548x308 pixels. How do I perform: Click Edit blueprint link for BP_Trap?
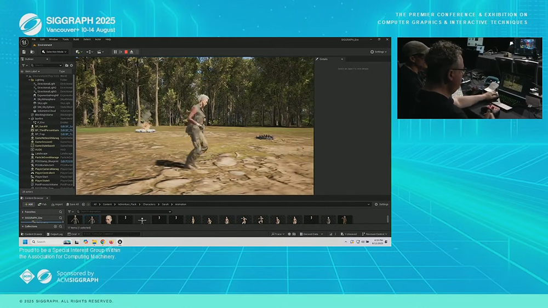point(66,134)
